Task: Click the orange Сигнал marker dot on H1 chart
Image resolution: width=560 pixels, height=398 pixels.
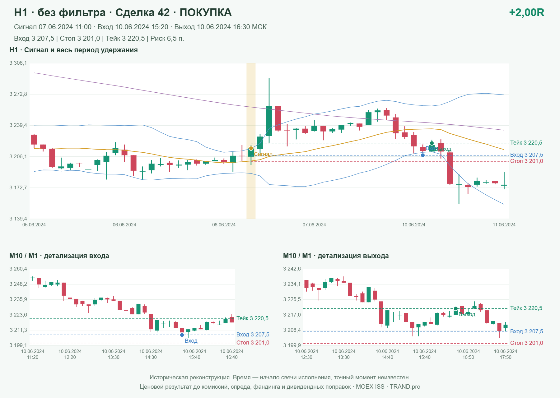Action: pos(251,148)
